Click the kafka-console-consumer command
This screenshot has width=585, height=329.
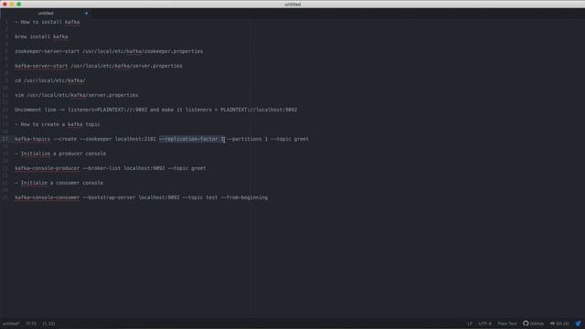142,197
